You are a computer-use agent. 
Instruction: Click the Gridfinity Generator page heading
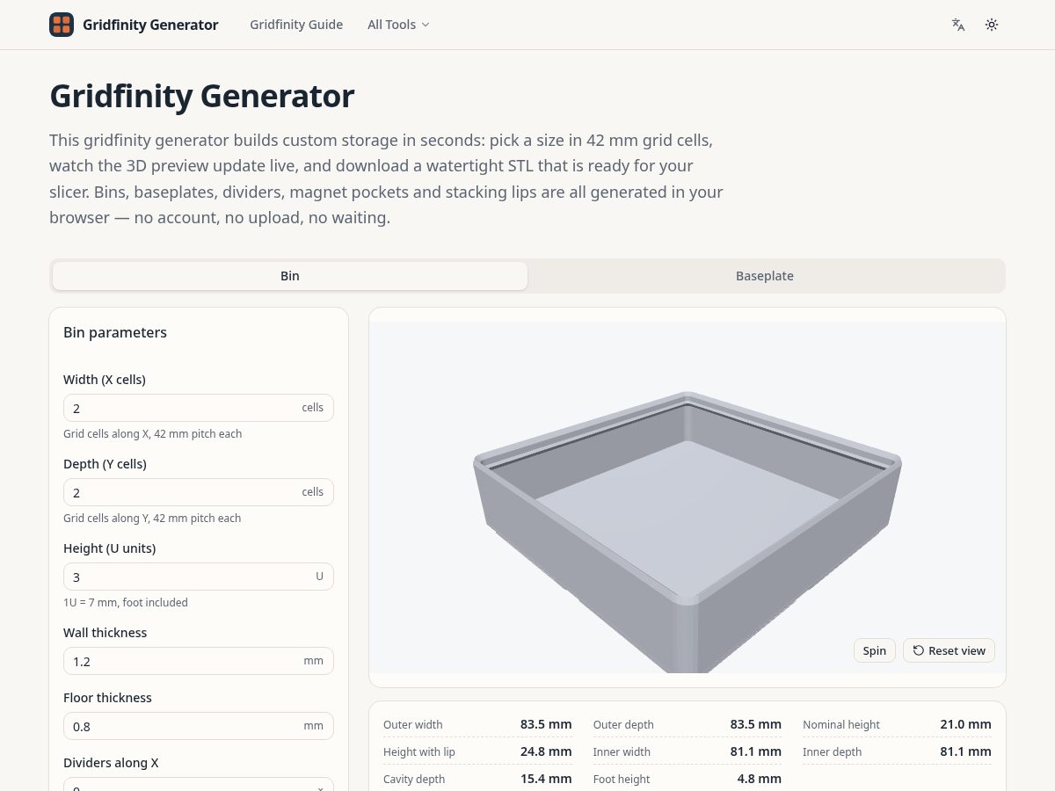202,96
